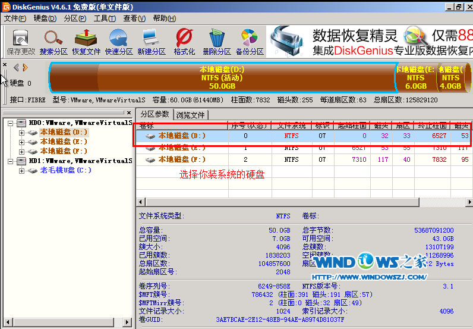Open the 恢复文件 recover files tool
The height and width of the screenshot is (329, 473).
click(x=86, y=42)
